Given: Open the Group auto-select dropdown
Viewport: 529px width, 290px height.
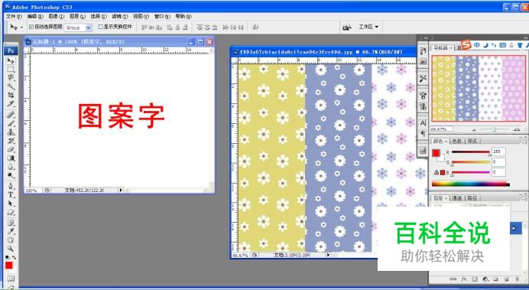Looking at the screenshot, I should (78, 28).
